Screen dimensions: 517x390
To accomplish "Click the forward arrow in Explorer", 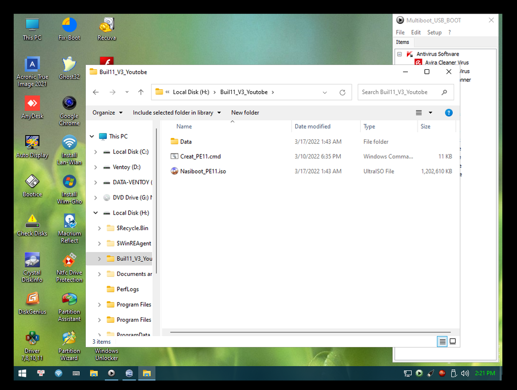I will click(x=113, y=92).
